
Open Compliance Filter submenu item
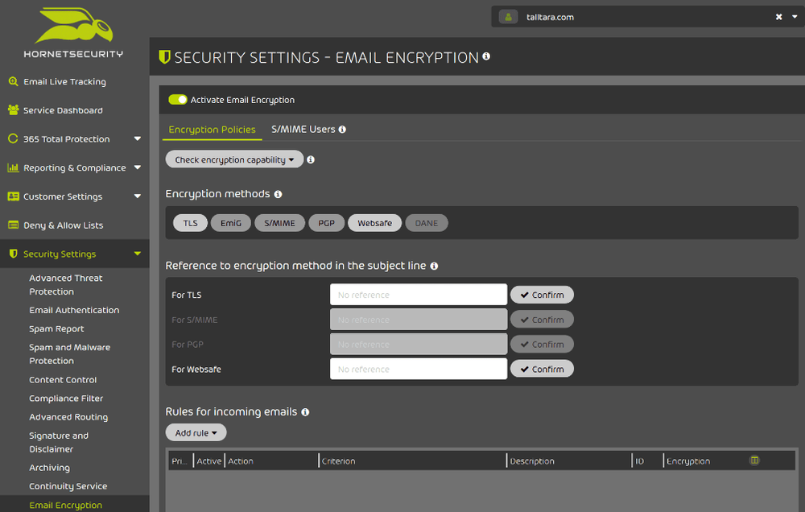tap(66, 398)
